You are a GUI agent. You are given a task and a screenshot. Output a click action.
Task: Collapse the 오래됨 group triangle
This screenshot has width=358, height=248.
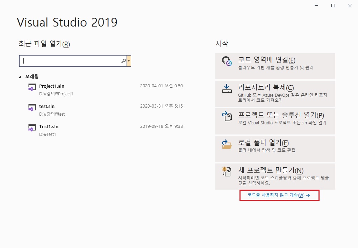click(x=20, y=77)
